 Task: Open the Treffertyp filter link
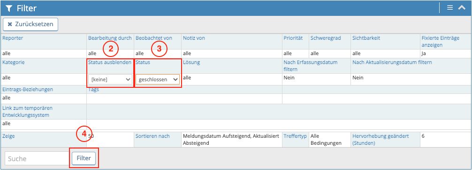pos(295,136)
